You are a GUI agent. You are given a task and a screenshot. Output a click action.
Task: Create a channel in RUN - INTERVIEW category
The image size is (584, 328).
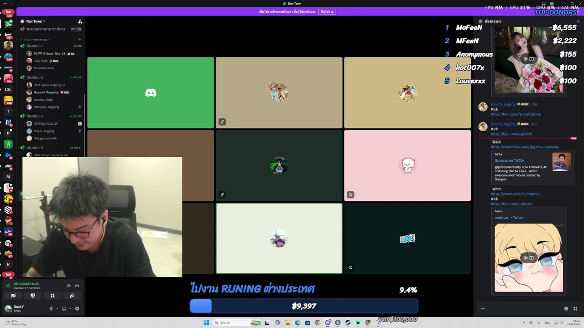pyautogui.click(x=80, y=40)
